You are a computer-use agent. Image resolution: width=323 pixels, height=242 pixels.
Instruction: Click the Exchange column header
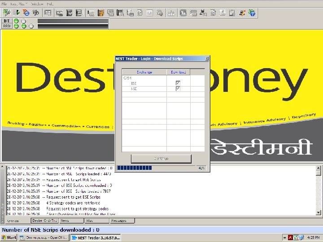[144, 72]
